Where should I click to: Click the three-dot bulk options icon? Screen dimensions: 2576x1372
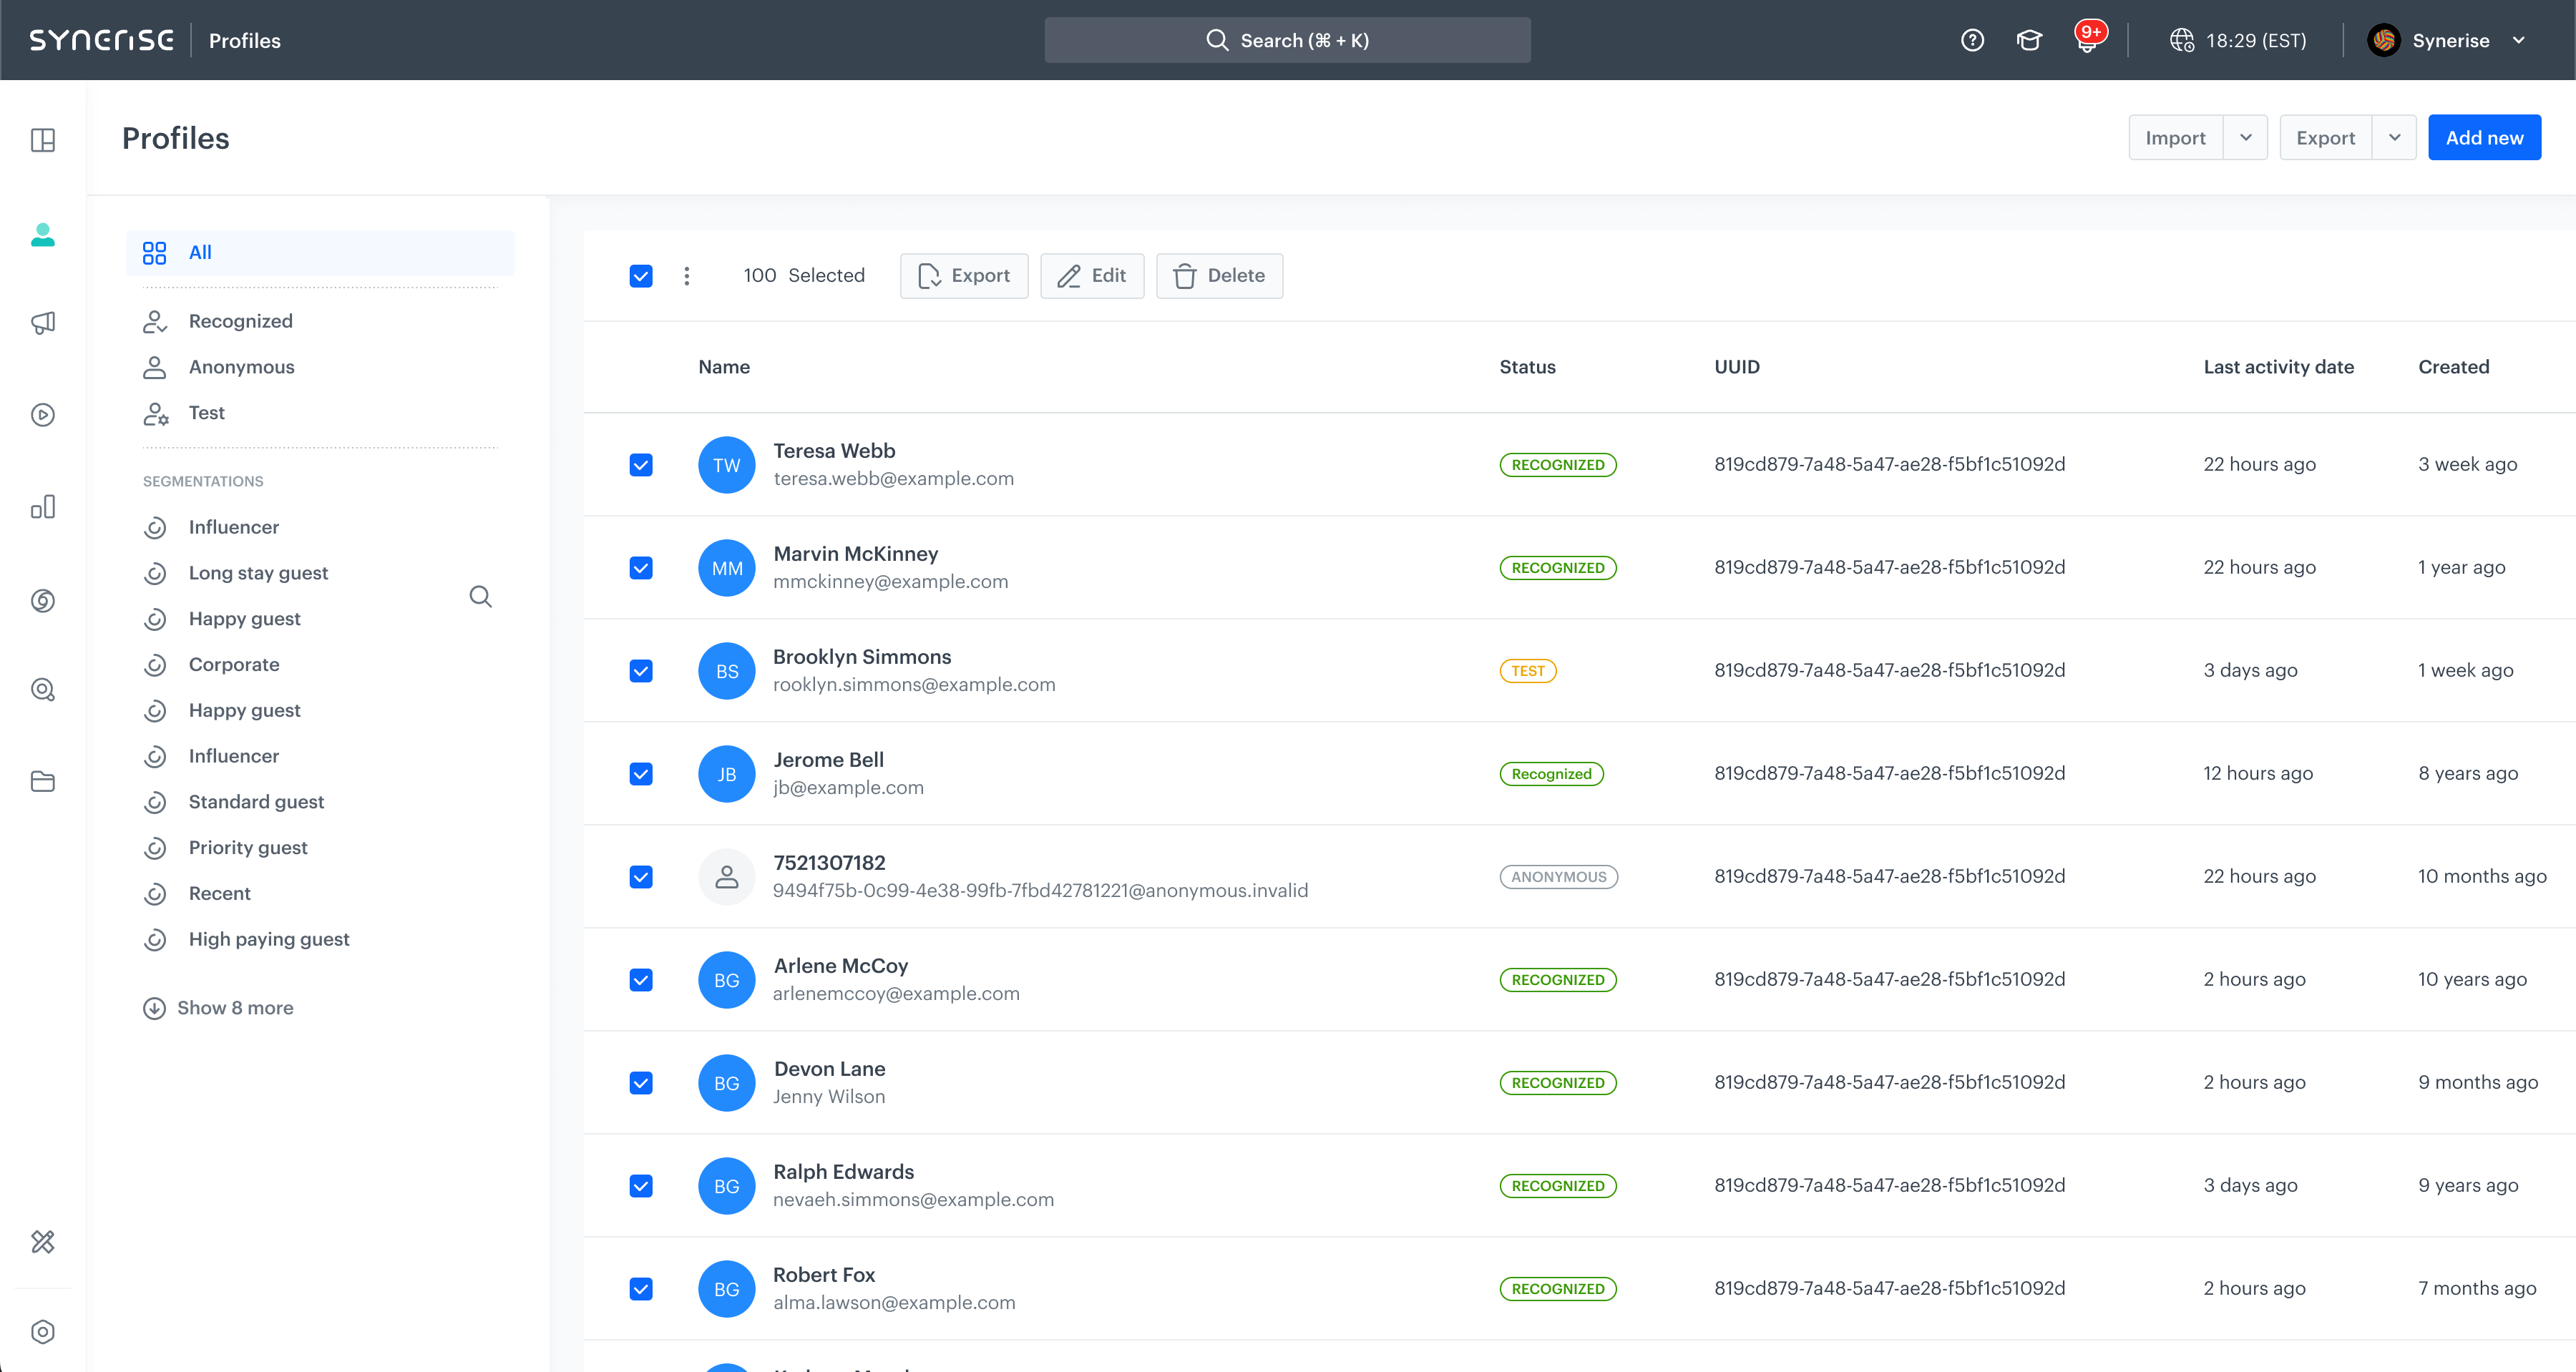[x=687, y=276]
